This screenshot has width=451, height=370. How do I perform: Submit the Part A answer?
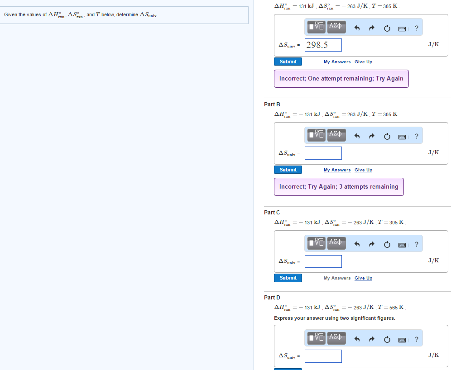pos(288,62)
